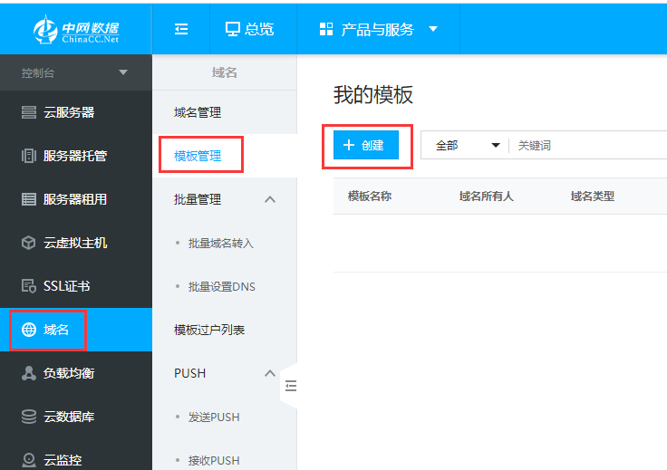Click the ChinaCC.Net logo

point(76,28)
